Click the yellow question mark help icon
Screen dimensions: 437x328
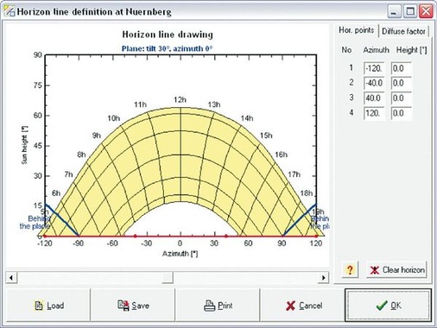pyautogui.click(x=350, y=269)
